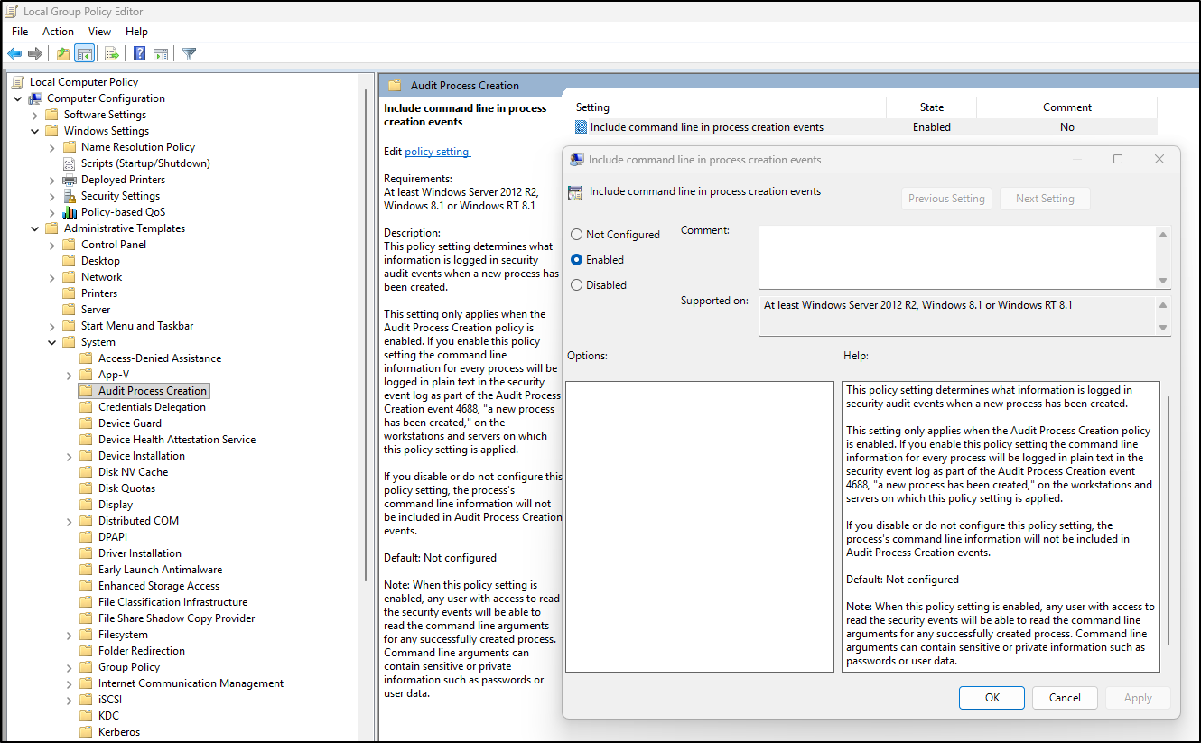This screenshot has width=1201, height=743.
Task: Click the Desktop folder icon in tree
Action: [70, 261]
